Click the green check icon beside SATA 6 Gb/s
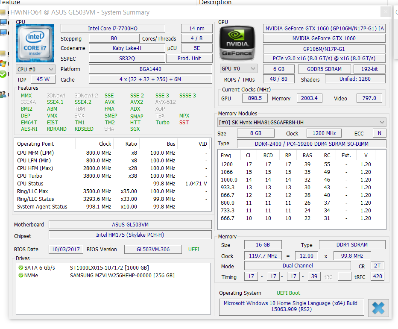398x329 pixels. point(20,268)
